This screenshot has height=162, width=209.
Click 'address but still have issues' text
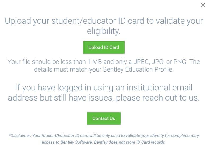pos(61,98)
